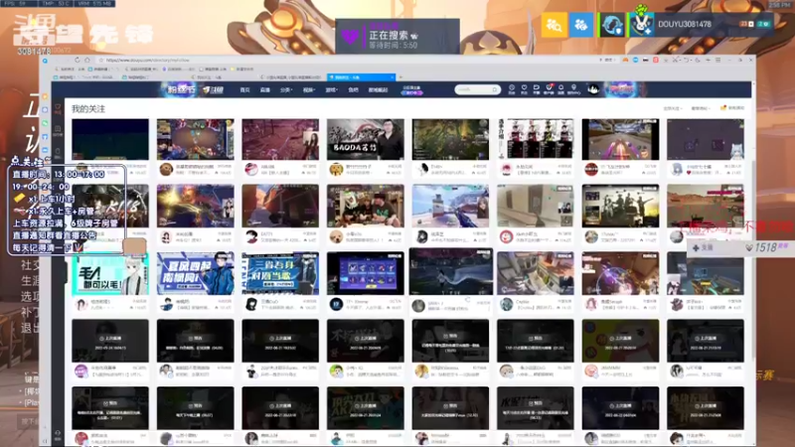
Task: Click the browser address bar
Action: (x=350, y=60)
